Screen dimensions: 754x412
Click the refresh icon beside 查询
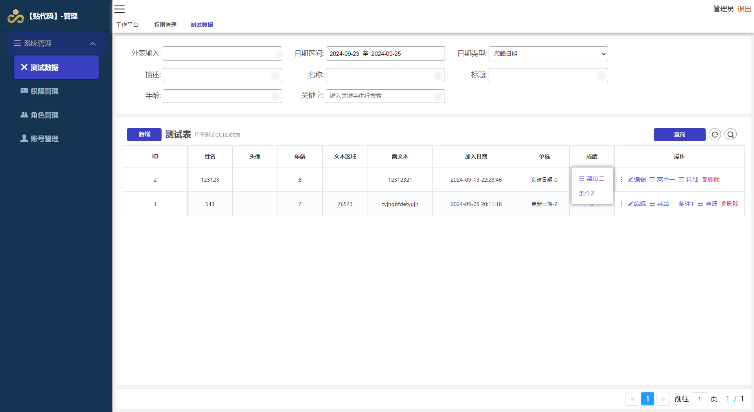coord(715,134)
